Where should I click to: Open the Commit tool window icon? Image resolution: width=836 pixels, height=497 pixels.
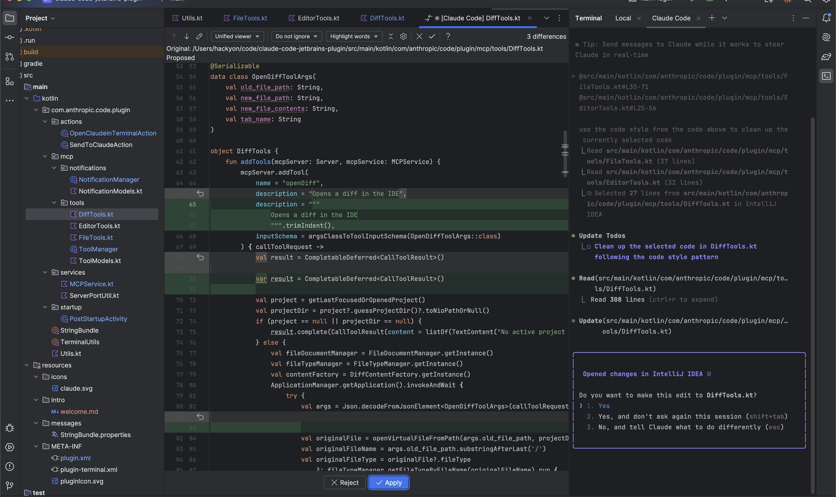(10, 37)
